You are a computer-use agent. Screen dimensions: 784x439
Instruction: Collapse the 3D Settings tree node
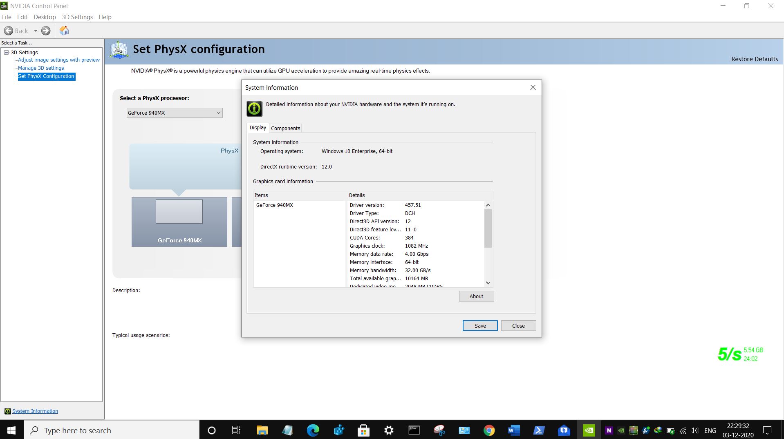coord(6,52)
